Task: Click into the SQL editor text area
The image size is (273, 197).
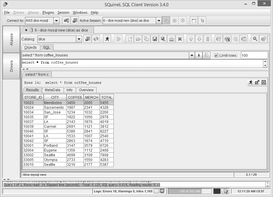Action: click(142, 63)
